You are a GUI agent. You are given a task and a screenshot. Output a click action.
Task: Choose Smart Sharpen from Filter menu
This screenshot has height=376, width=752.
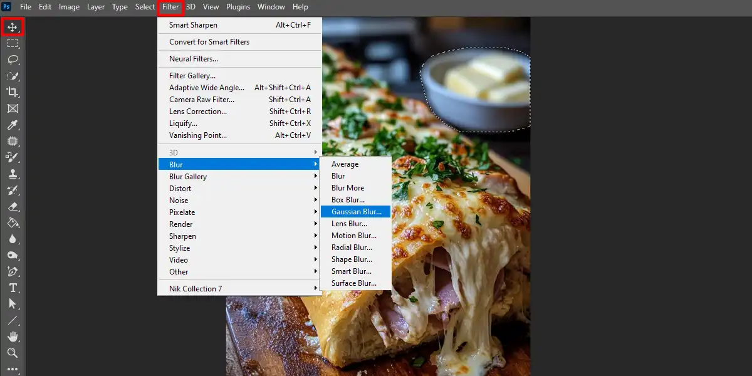[239, 25]
